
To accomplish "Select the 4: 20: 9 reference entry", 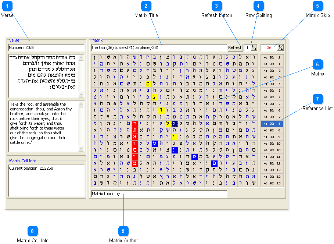I will pyautogui.click(x=272, y=137).
